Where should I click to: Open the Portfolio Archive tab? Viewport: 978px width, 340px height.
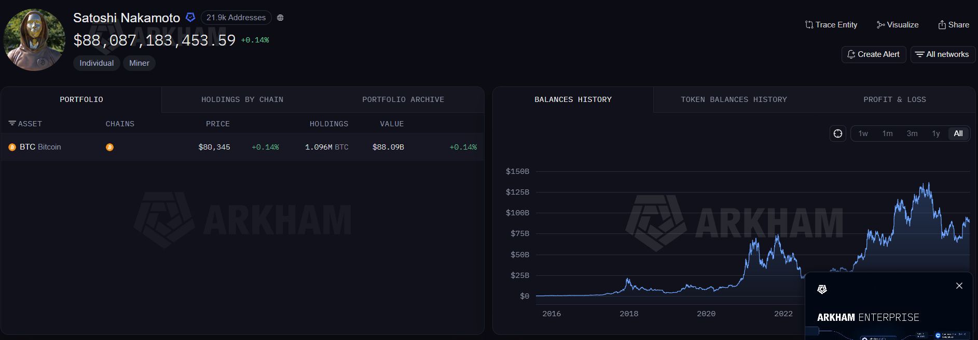click(403, 99)
